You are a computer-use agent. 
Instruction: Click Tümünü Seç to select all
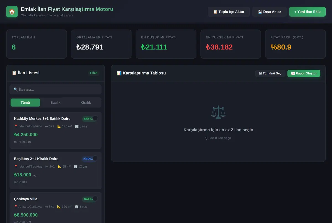pyautogui.click(x=270, y=73)
